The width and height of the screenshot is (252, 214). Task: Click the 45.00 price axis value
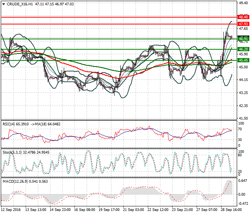(243, 67)
